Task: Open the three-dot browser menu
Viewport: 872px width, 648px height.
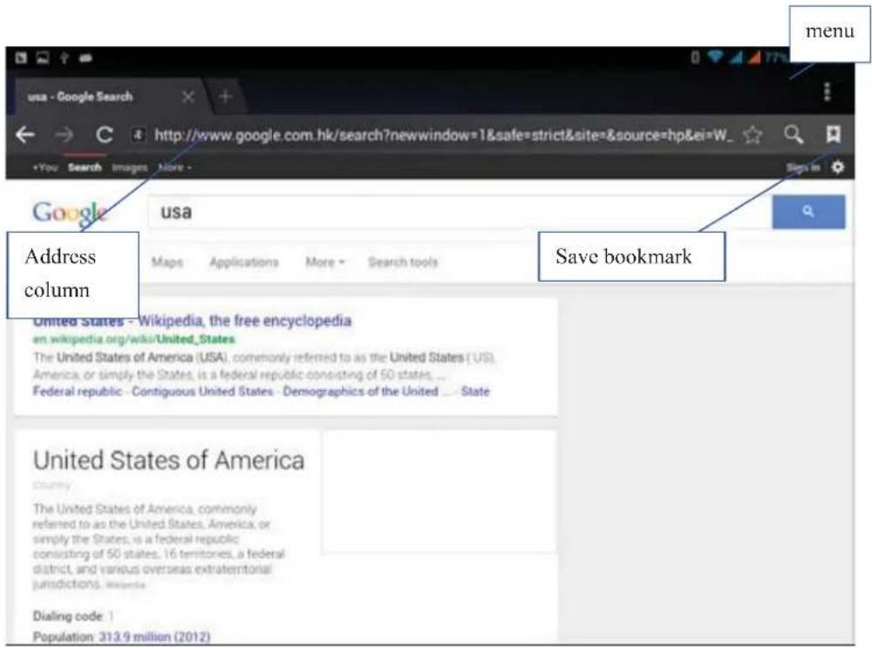Action: [x=827, y=92]
